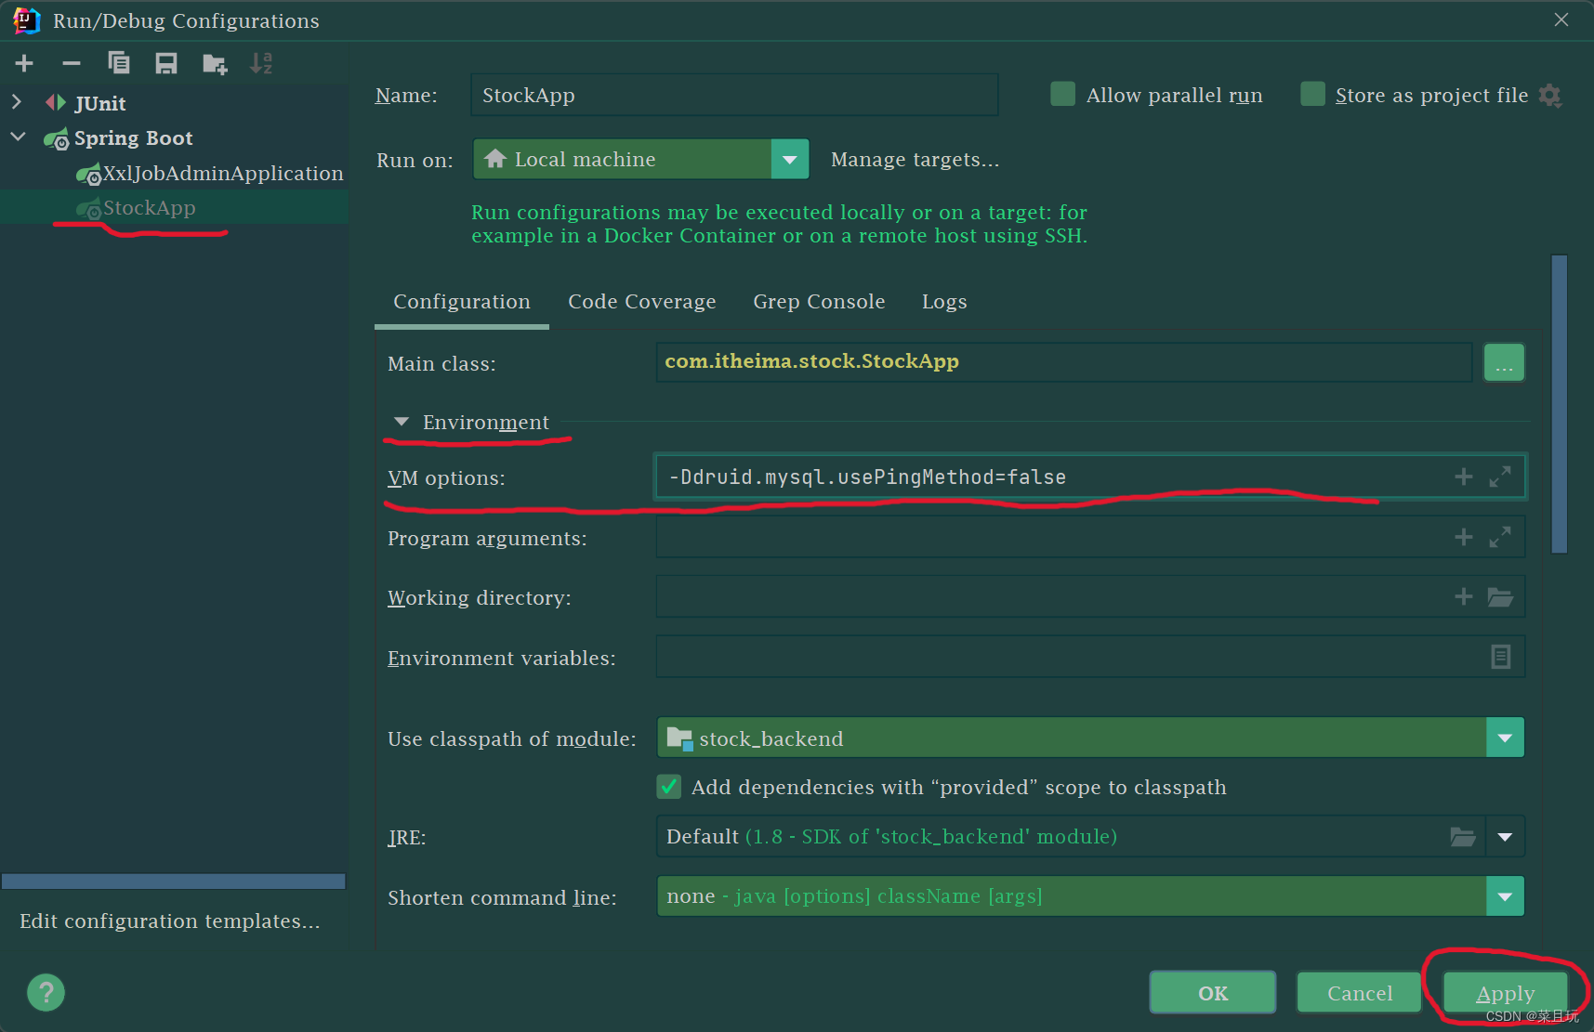Sort configurations alphabetically
The width and height of the screenshot is (1594, 1032).
tap(261, 63)
